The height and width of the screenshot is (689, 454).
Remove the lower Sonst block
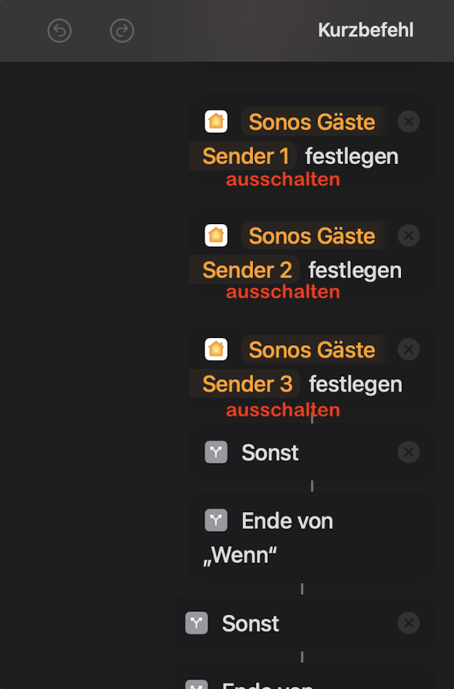(x=409, y=623)
